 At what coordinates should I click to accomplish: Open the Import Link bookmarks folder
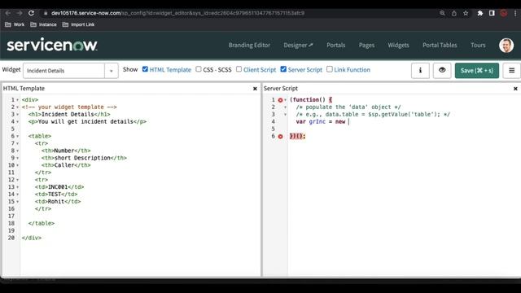78,24
